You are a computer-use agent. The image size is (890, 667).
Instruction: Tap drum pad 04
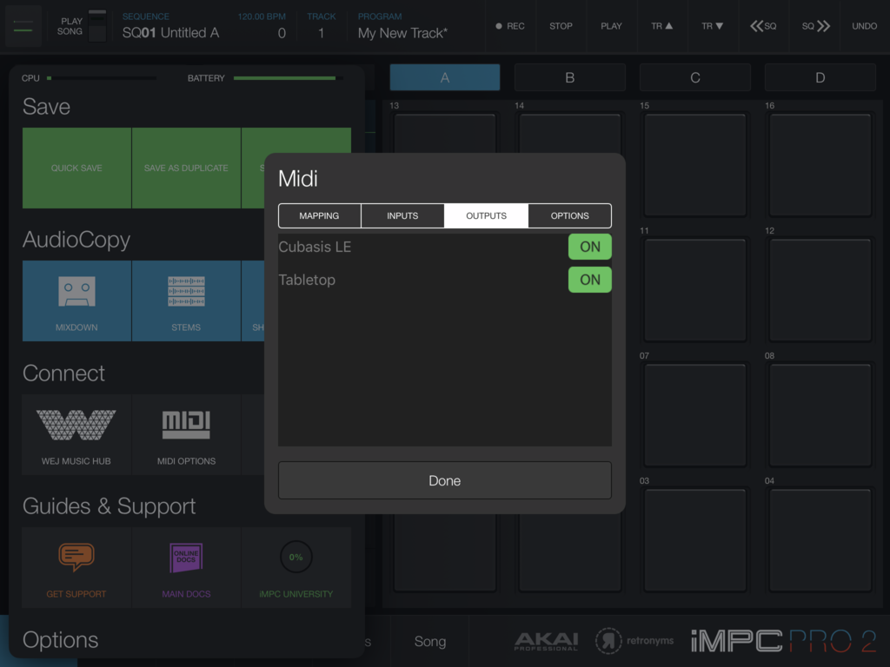pyautogui.click(x=820, y=540)
